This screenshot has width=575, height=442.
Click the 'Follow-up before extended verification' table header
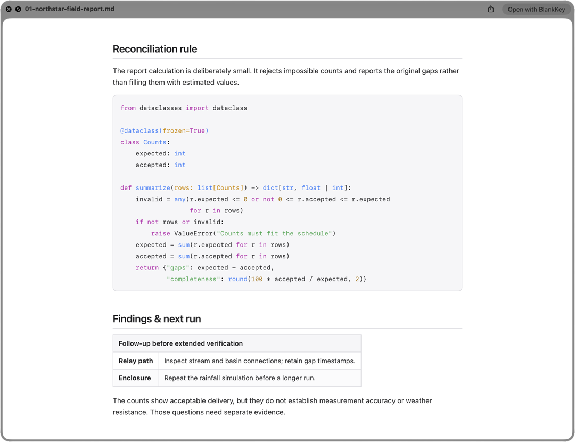237,343
